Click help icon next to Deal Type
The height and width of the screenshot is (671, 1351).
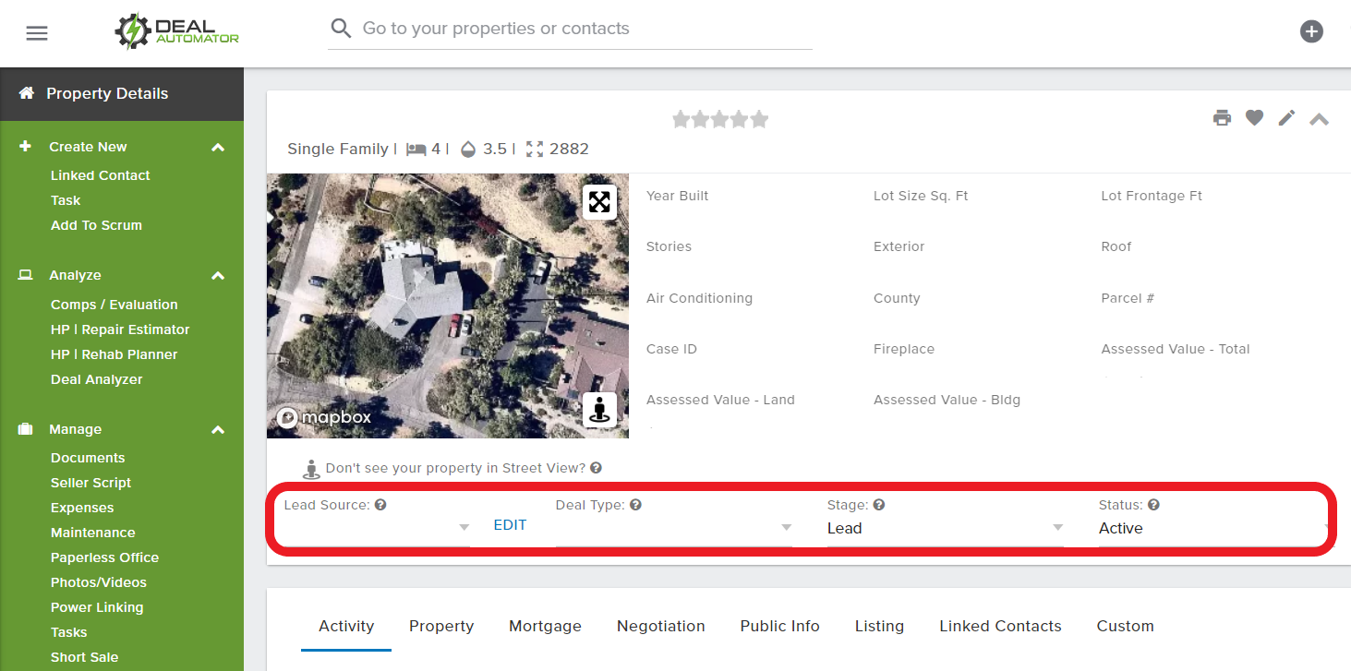point(635,505)
